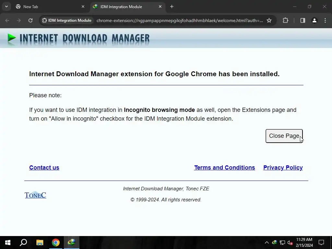This screenshot has height=249, width=332.
Task: Click '© 1999-2024. All rights reserved.' text
Action: (x=166, y=200)
